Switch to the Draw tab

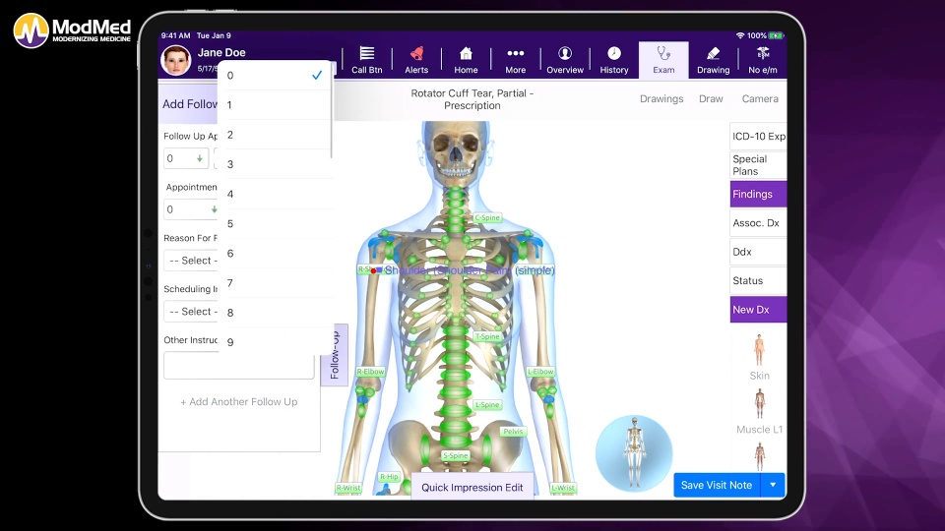click(x=711, y=98)
